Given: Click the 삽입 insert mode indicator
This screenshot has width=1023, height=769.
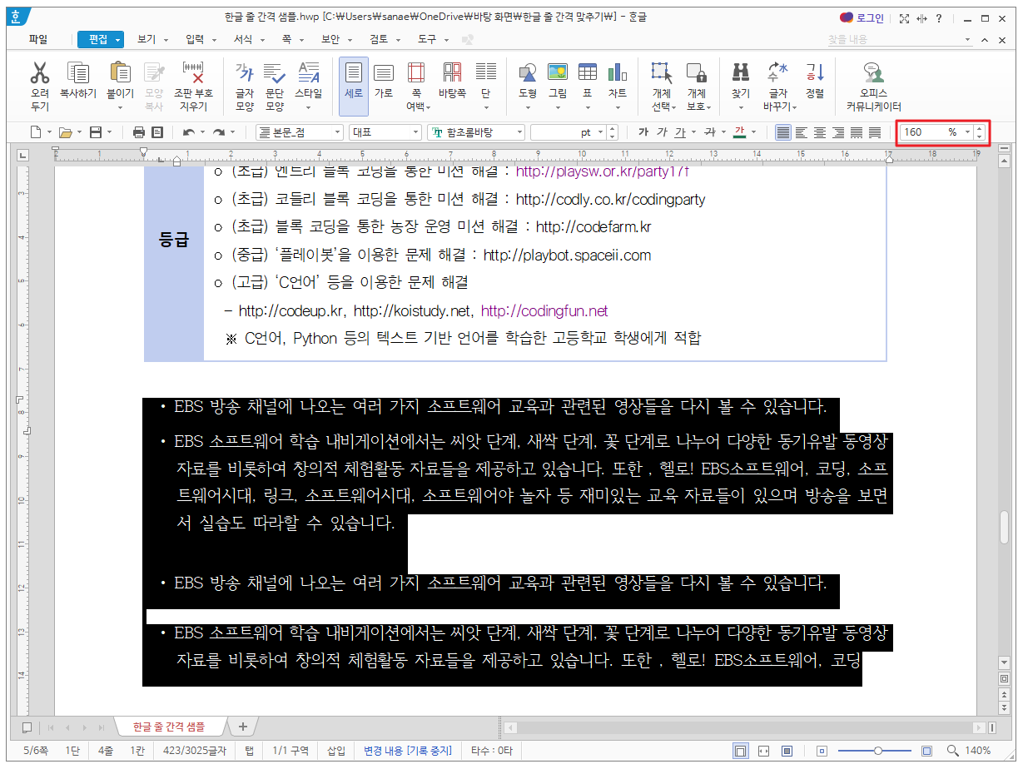Looking at the screenshot, I should pos(335,751).
